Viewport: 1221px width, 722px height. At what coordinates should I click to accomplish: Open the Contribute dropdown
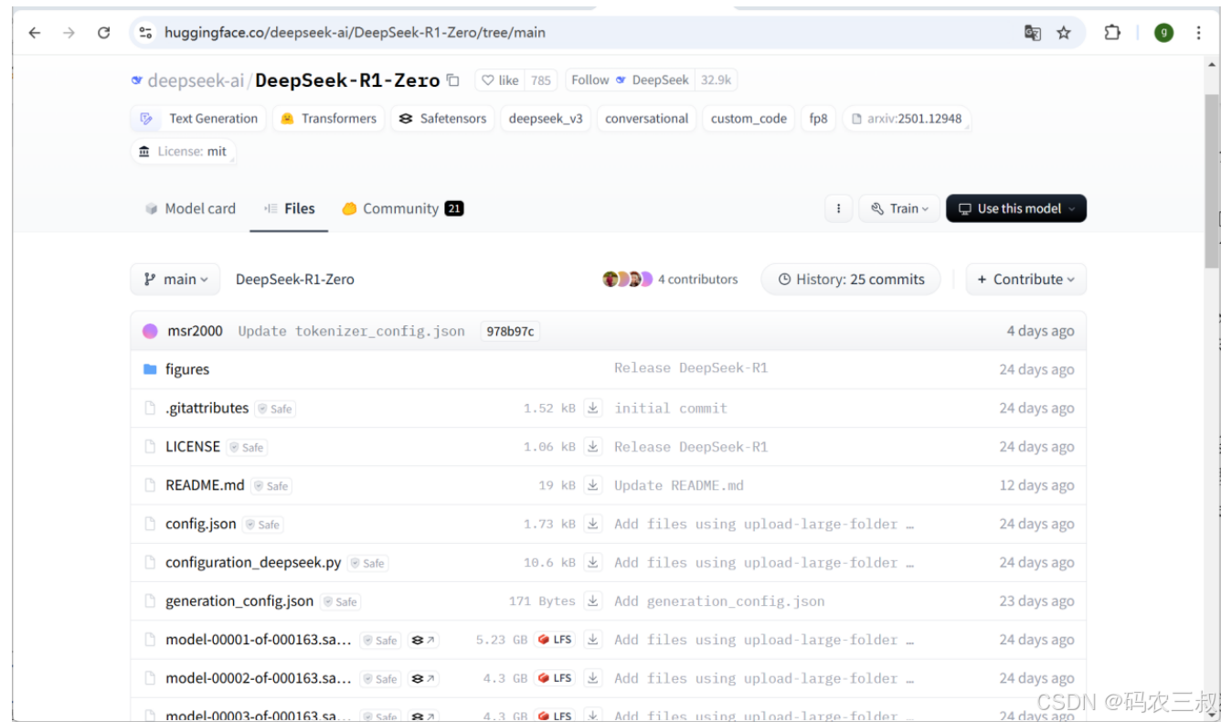1025,279
